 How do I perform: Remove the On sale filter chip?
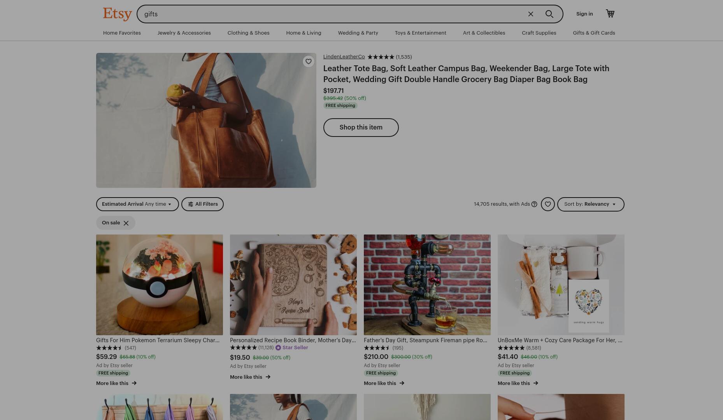[x=126, y=223]
